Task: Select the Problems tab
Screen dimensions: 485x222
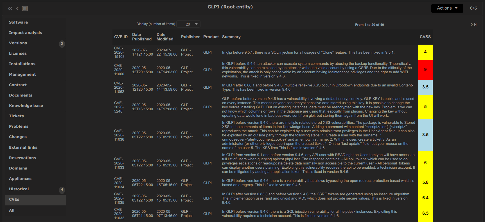Action: [x=19, y=126]
